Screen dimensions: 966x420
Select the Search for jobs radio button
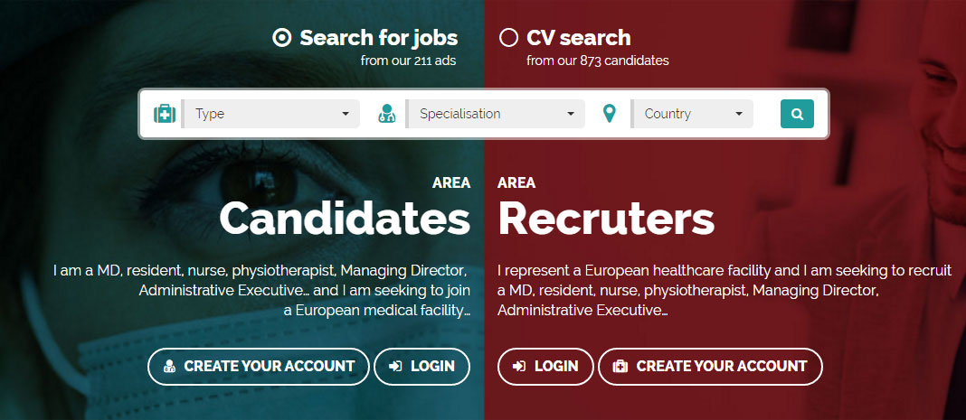pos(281,38)
